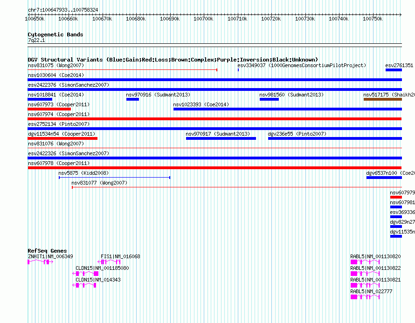Click the chr7:100647933..100758324 region text
415x323 pixels.
point(63,10)
